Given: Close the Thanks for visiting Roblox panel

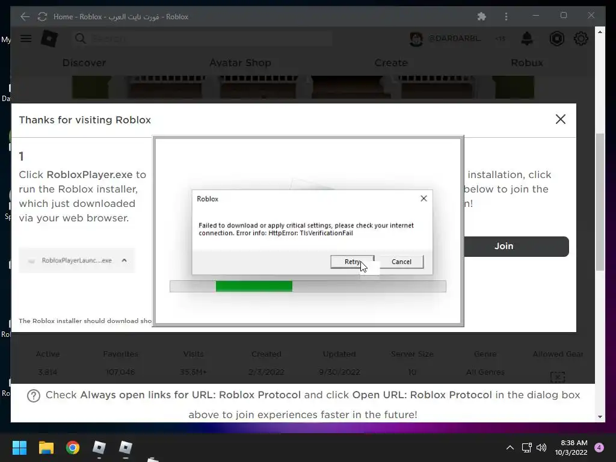Looking at the screenshot, I should pos(561,120).
